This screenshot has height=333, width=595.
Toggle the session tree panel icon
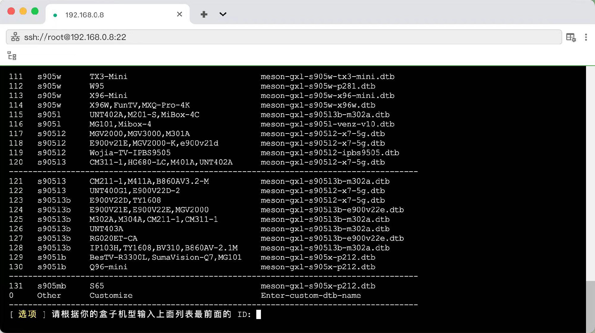coord(12,56)
